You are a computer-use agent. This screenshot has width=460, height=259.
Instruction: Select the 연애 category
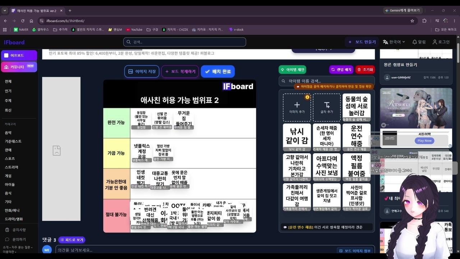click(8, 150)
